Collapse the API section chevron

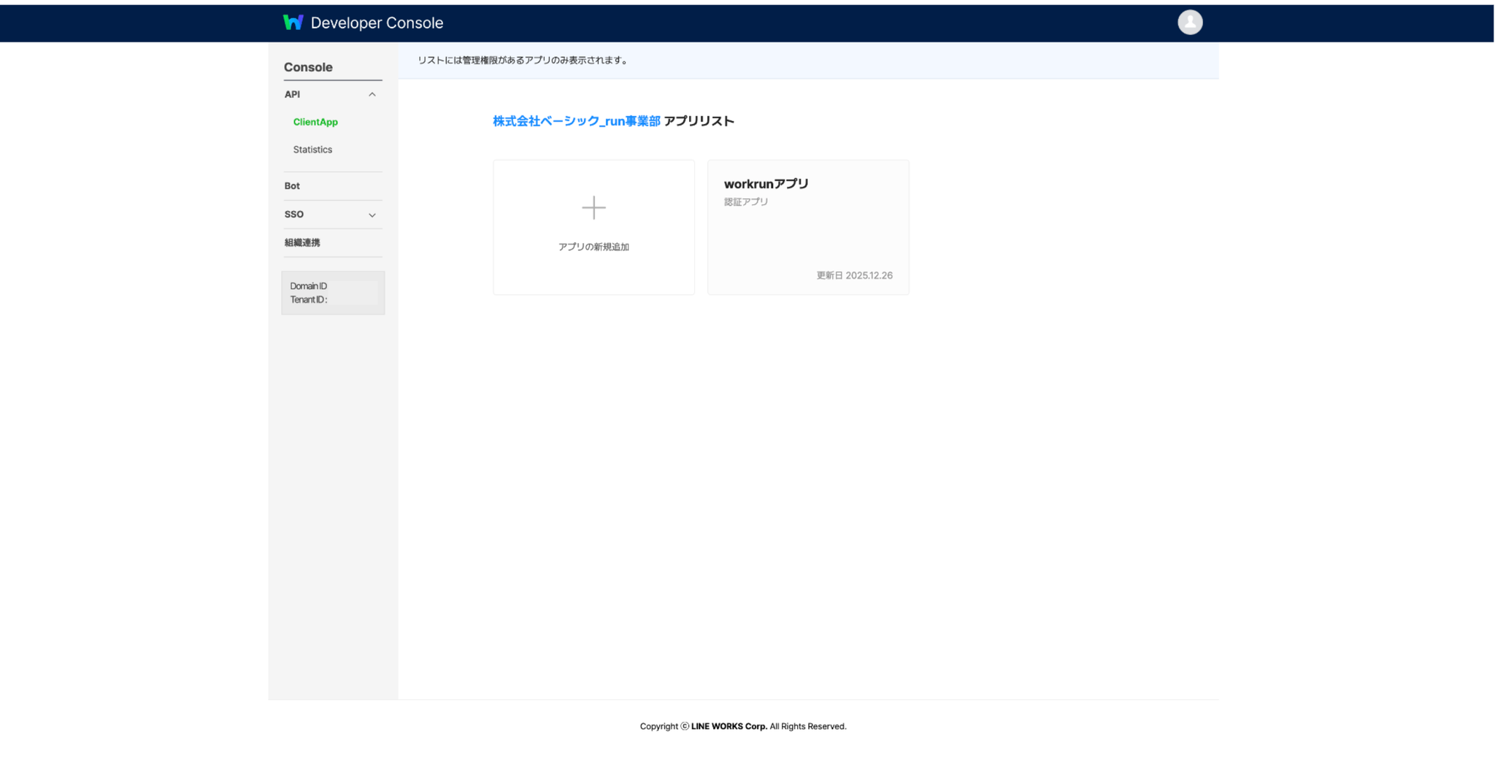tap(372, 95)
